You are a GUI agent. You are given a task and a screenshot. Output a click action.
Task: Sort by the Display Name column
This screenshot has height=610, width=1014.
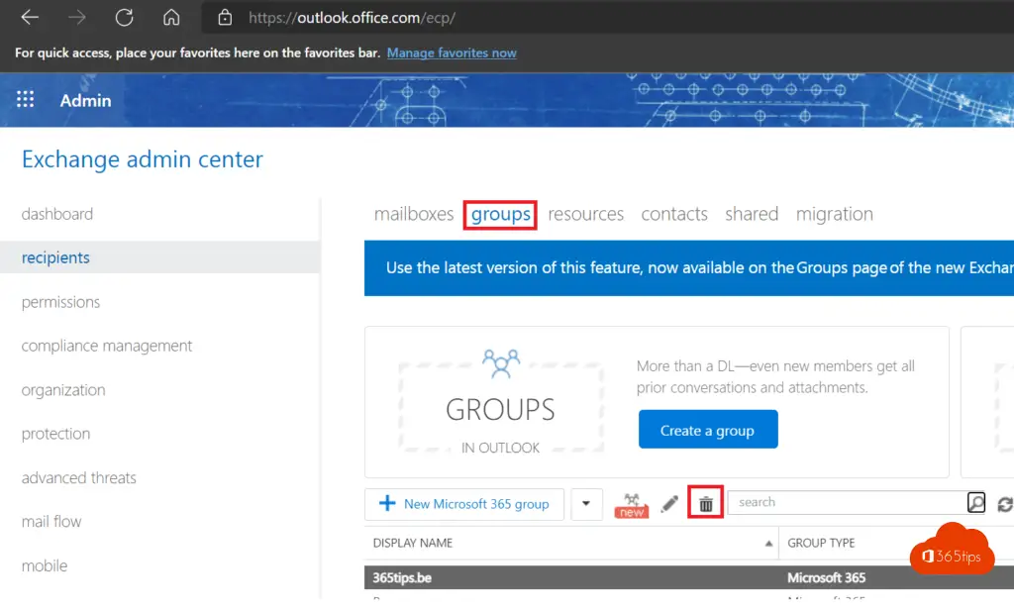tap(413, 543)
